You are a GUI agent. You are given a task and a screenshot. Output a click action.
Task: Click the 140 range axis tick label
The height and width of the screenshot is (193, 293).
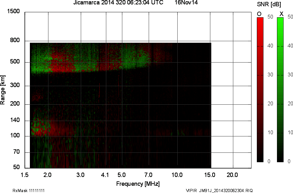(15, 120)
